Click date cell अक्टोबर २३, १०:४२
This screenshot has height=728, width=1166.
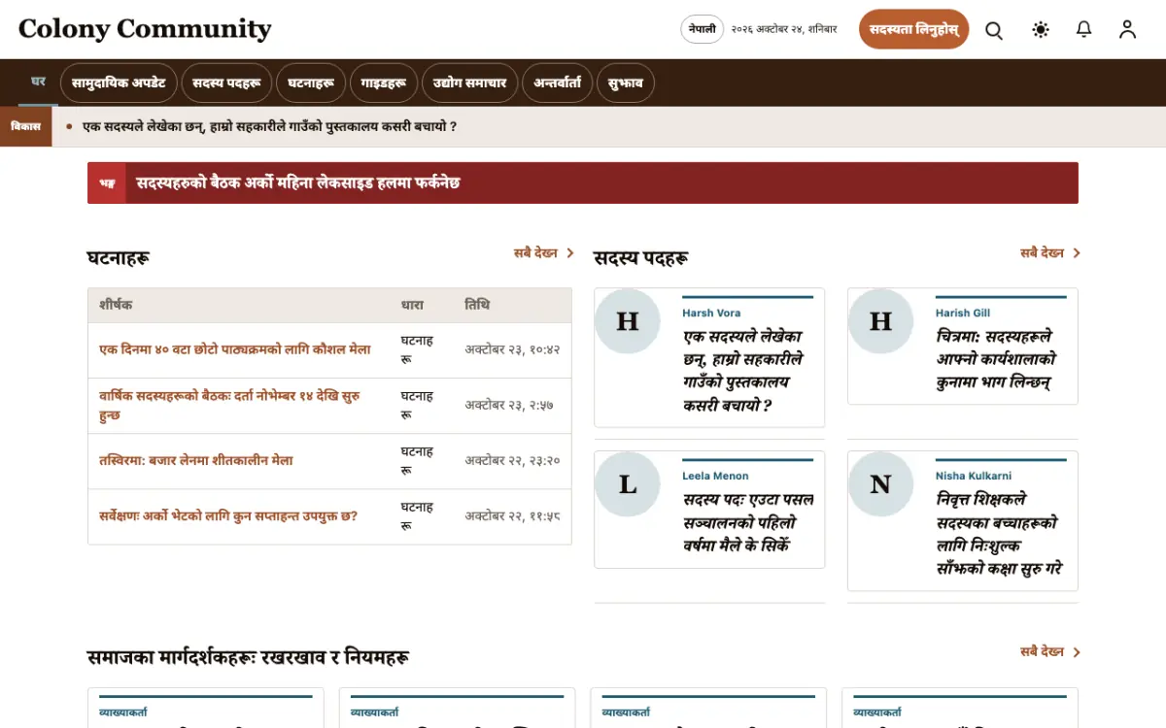[512, 349]
